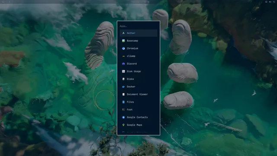Click the Foot terminal icon
The width and height of the screenshot is (277, 156).
pyautogui.click(x=123, y=110)
